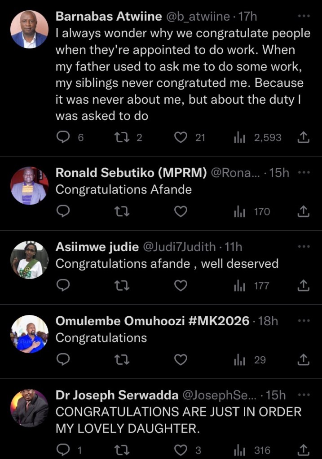The image size is (322, 459).
Task: Open Barnabas Atwiine's profile picture
Action: [29, 29]
